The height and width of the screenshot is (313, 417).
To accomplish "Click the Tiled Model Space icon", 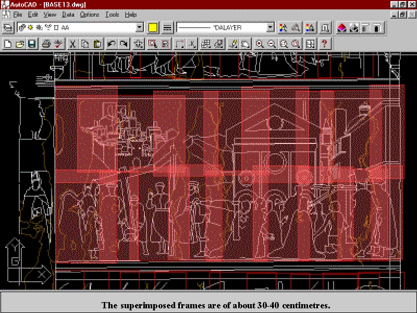I will 310,44.
